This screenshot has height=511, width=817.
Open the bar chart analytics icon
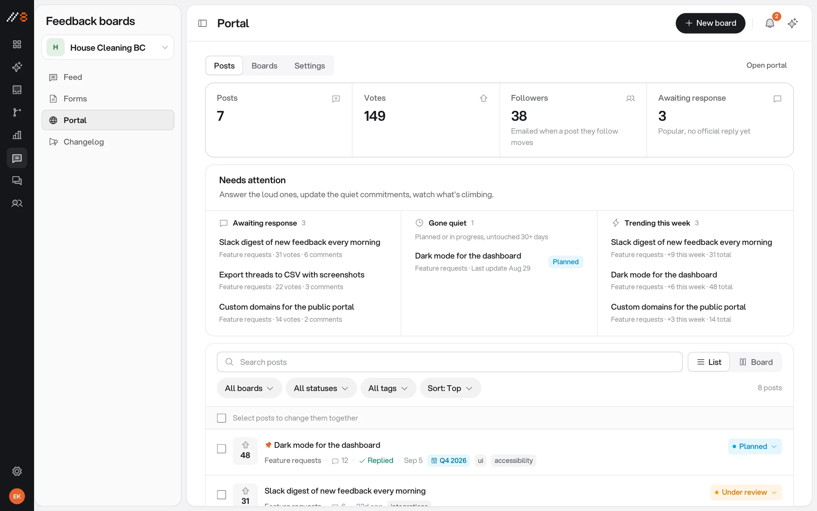(17, 135)
